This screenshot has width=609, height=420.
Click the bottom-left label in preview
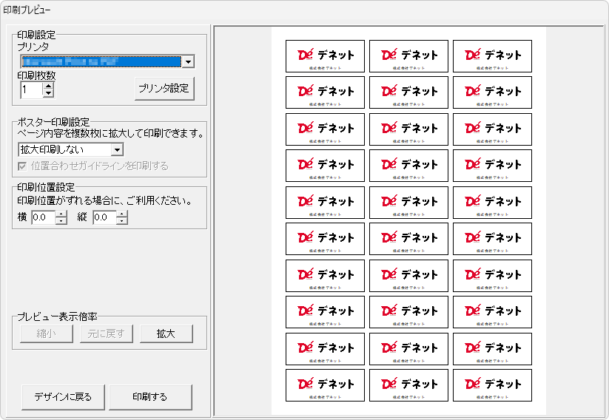pyautogui.click(x=325, y=385)
